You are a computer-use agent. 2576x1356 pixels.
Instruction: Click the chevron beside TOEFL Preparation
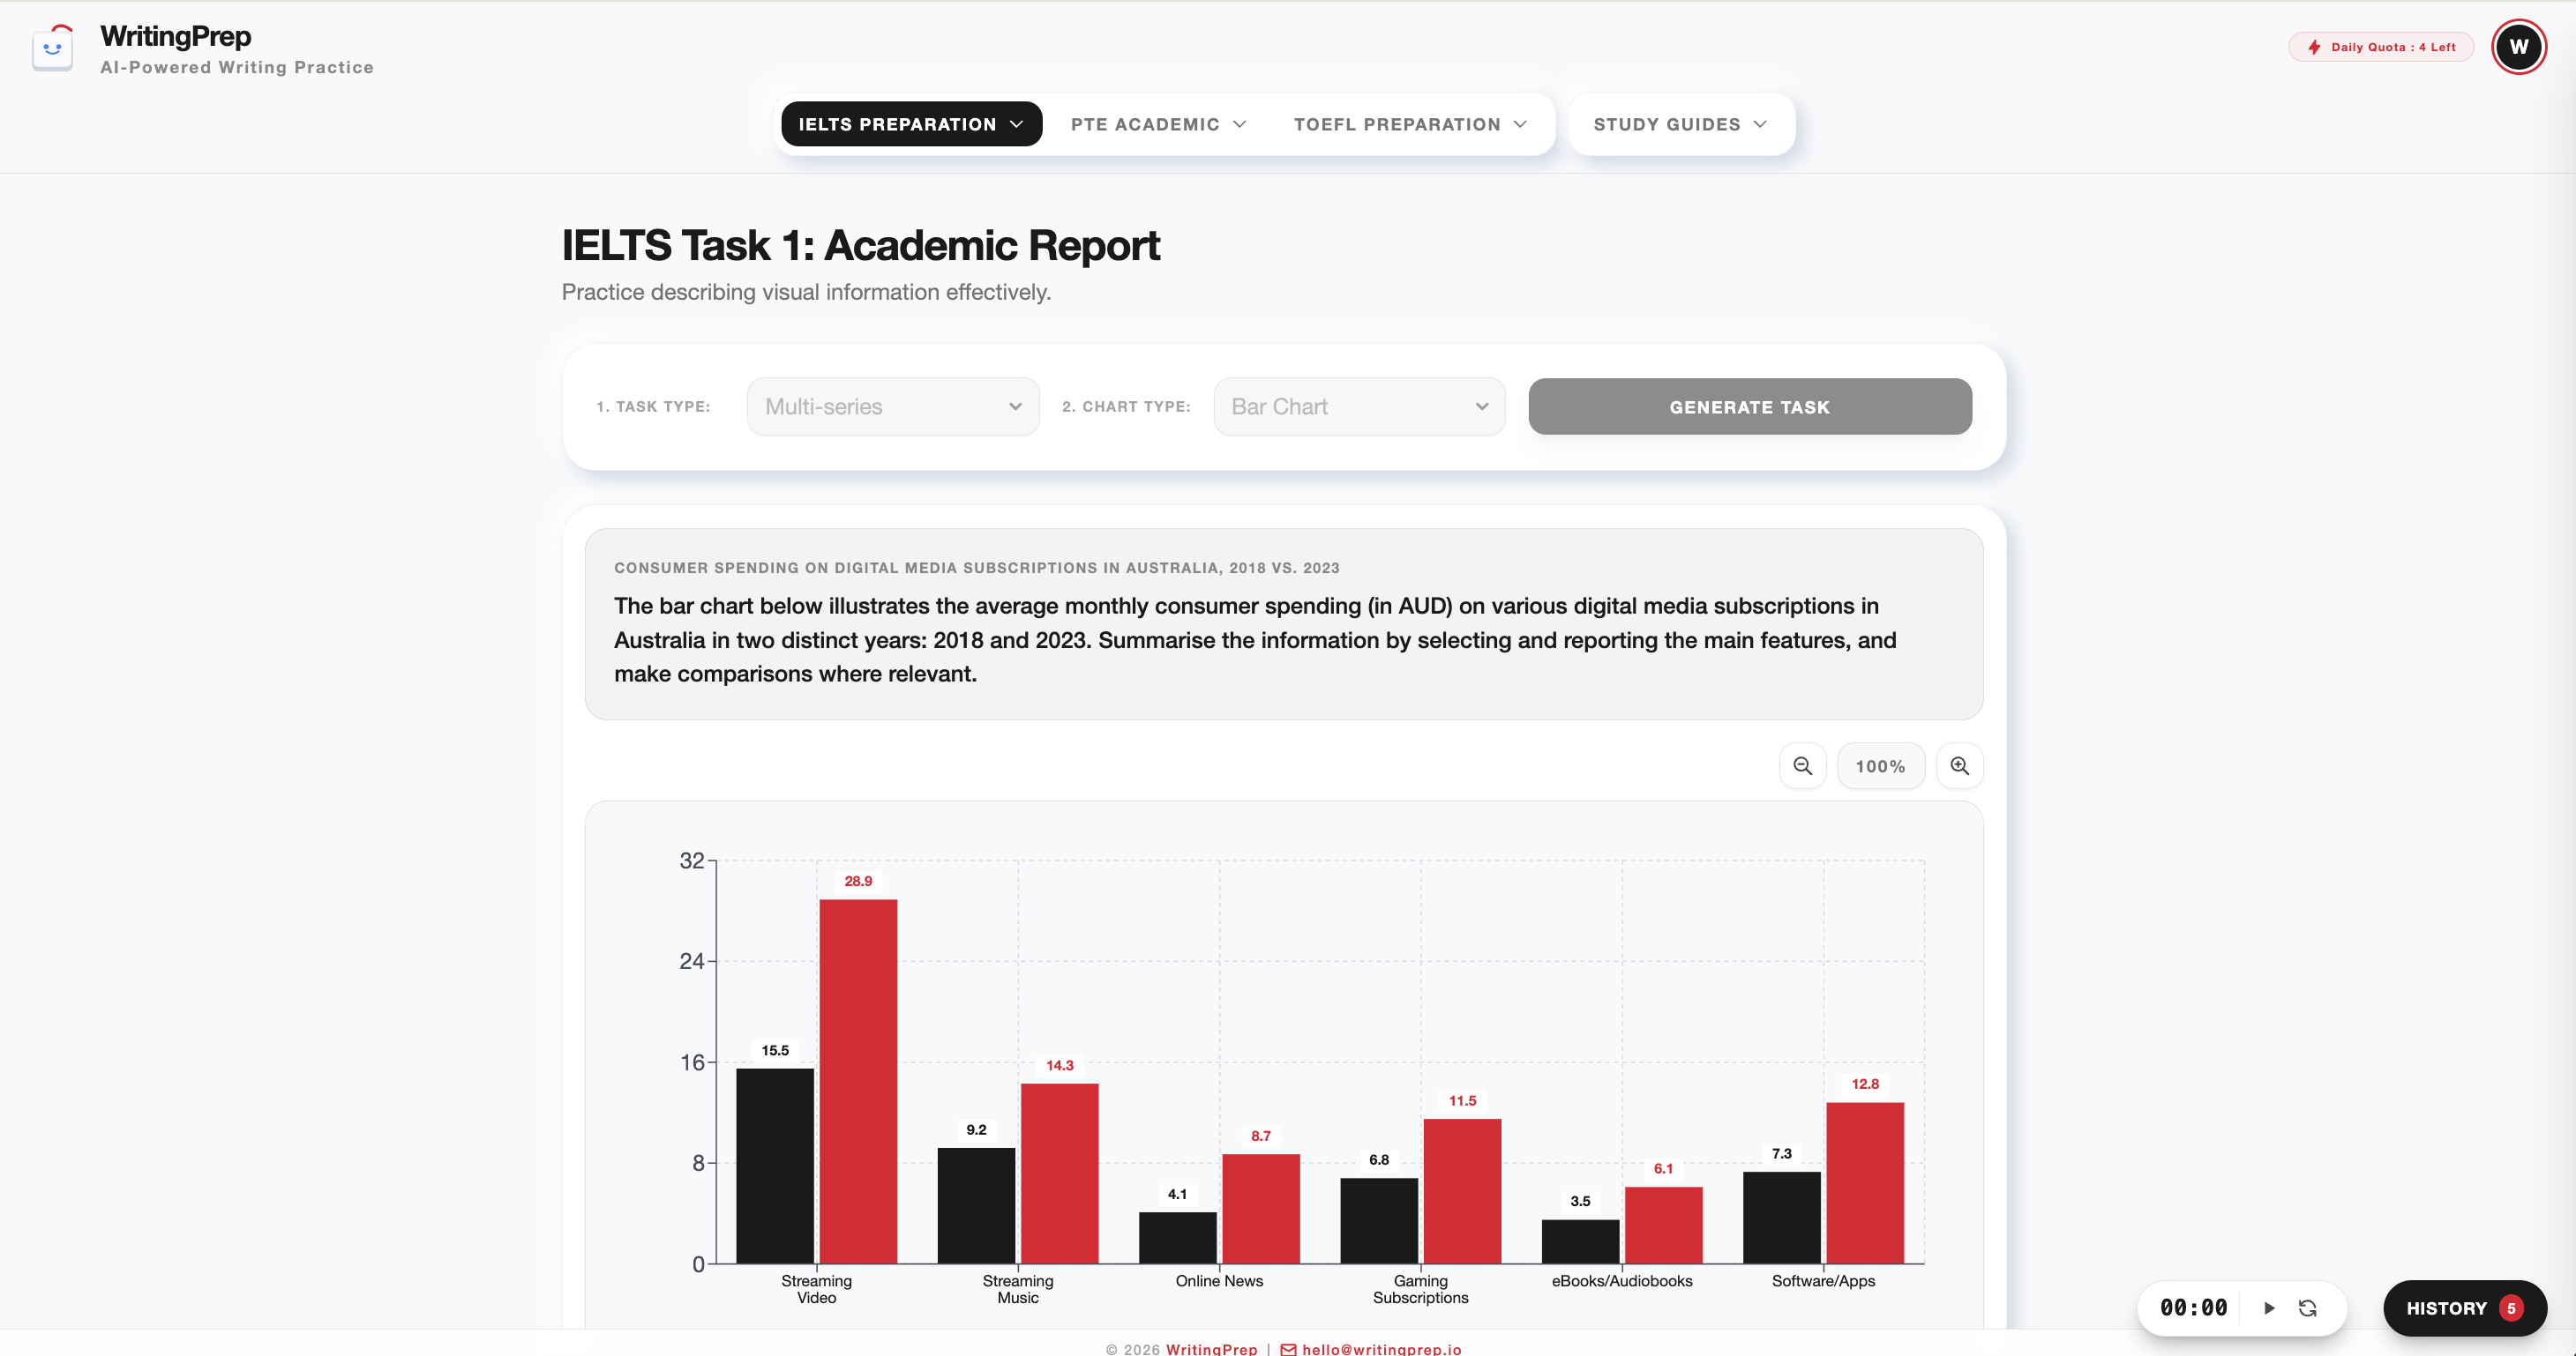[1520, 124]
